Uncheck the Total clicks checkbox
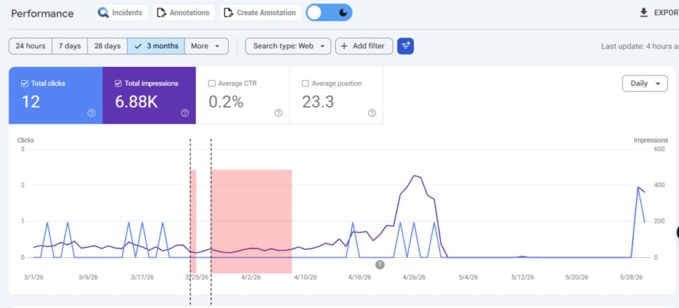The width and height of the screenshot is (679, 308). (25, 83)
